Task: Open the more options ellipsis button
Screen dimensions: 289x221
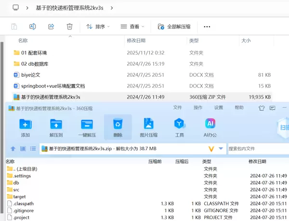Action: pyautogui.click(x=207, y=27)
